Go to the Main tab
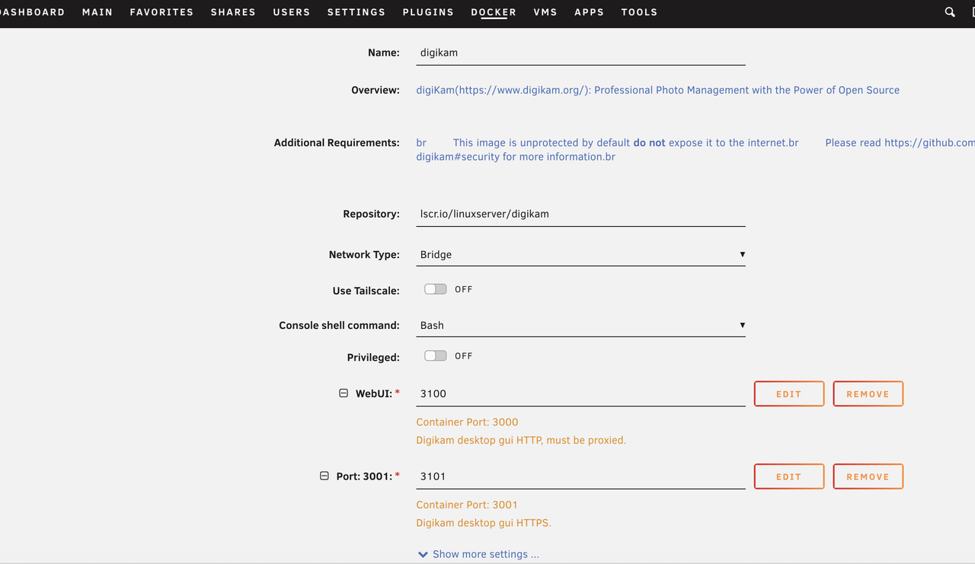This screenshot has height=564, width=975. coord(97,12)
